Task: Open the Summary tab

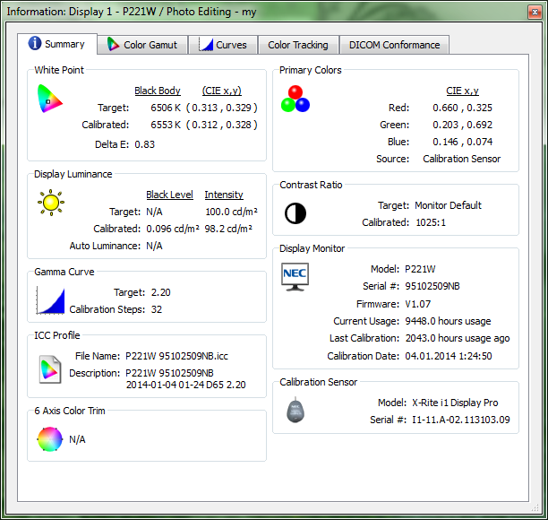Action: click(57, 44)
